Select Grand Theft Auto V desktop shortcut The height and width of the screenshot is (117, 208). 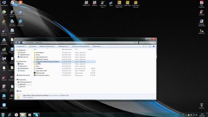pos(103,4)
